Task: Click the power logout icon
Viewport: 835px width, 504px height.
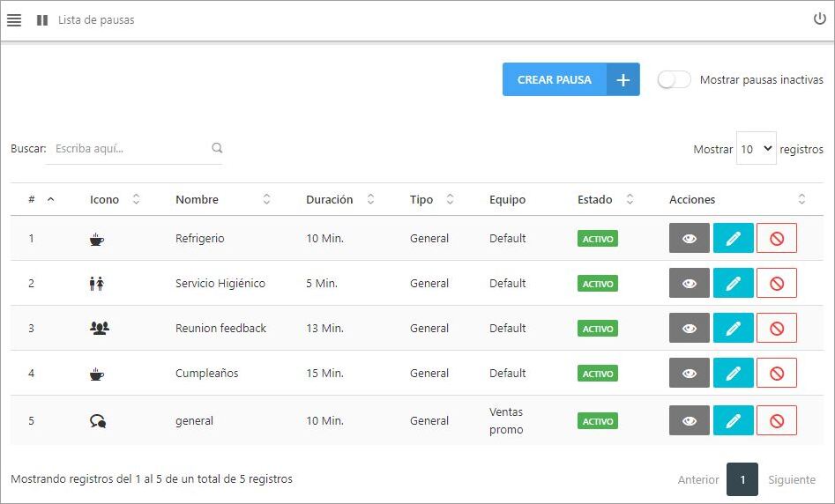Action: (819, 19)
